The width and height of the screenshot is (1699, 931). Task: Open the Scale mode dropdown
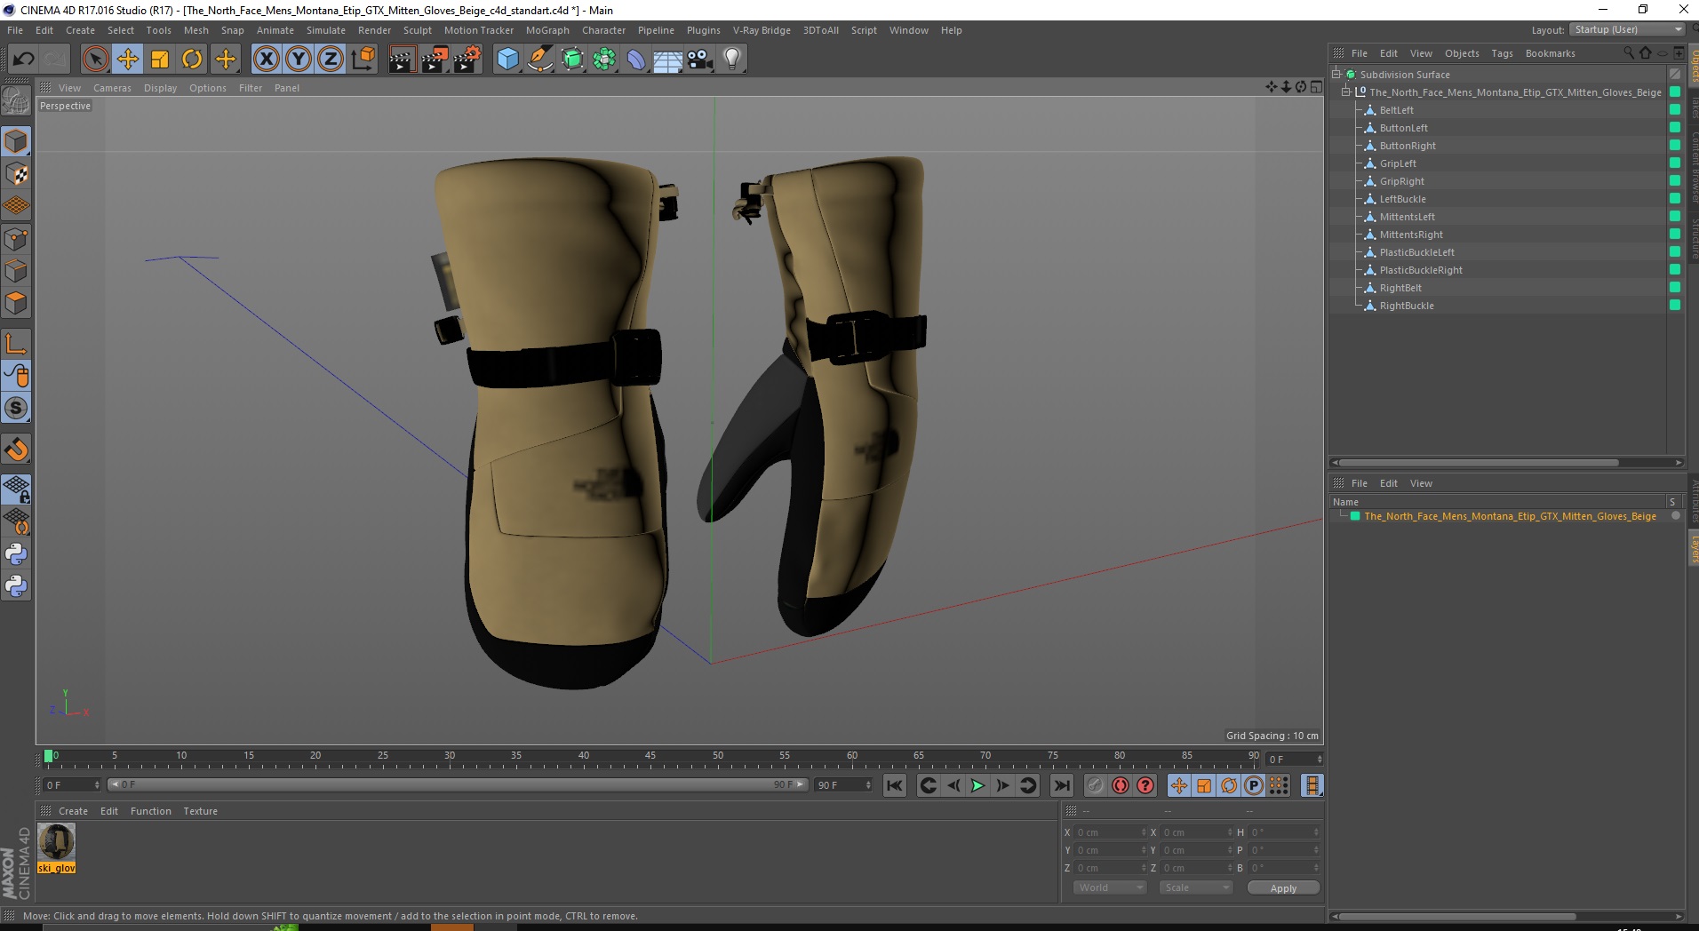coord(1196,887)
